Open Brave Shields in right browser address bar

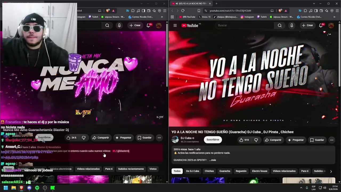[x=280, y=11]
